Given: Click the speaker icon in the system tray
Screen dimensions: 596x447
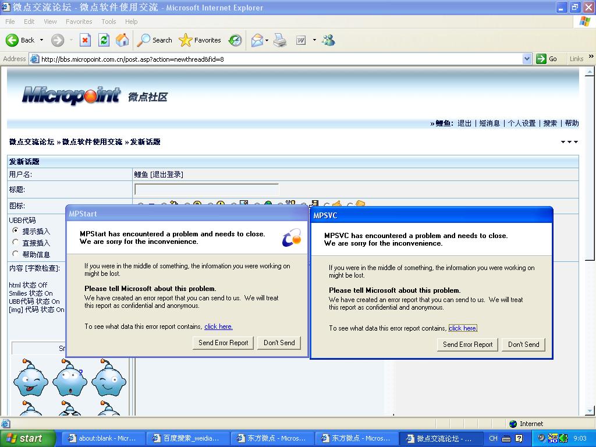Looking at the screenshot, I should 541,438.
